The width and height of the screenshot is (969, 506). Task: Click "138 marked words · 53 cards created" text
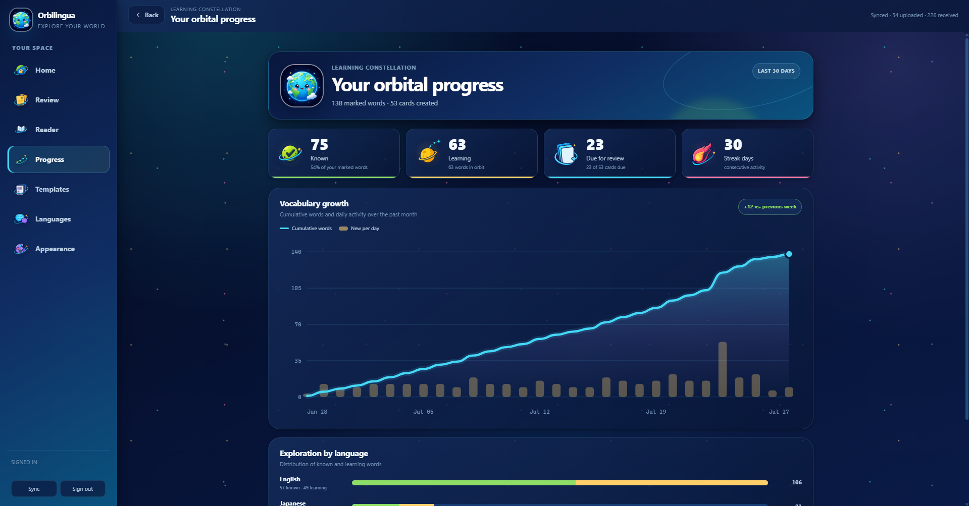[x=385, y=103]
